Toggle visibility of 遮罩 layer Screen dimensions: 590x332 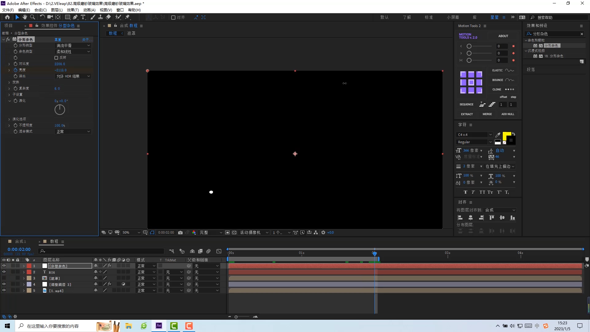(x=4, y=278)
